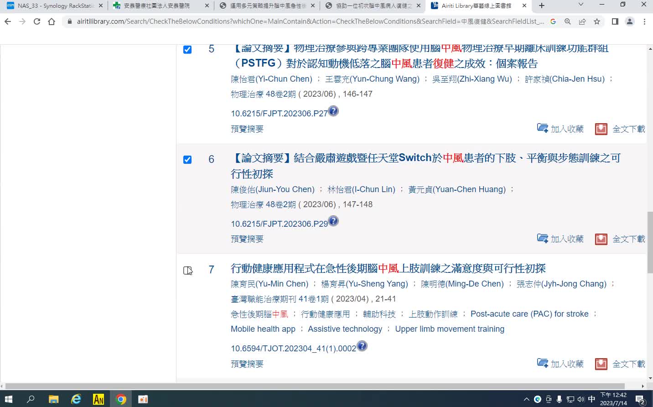This screenshot has height=407, width=653.
Task: Open author Chia-Jen Hsu's link
Action: [565, 79]
